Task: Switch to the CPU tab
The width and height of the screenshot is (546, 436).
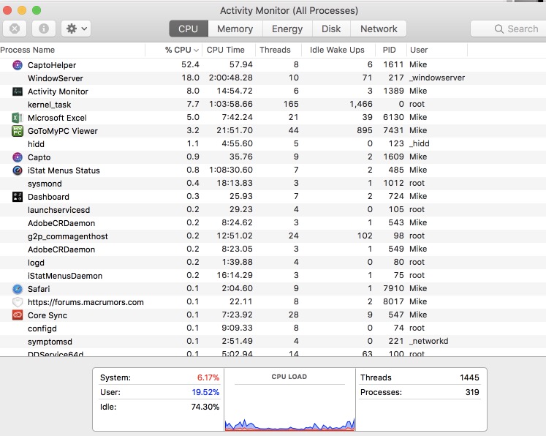Action: click(189, 29)
